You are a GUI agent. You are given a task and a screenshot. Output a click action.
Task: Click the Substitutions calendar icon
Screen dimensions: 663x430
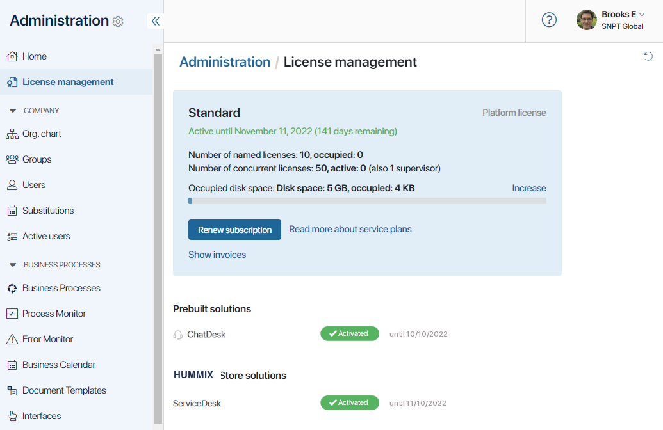click(x=12, y=211)
